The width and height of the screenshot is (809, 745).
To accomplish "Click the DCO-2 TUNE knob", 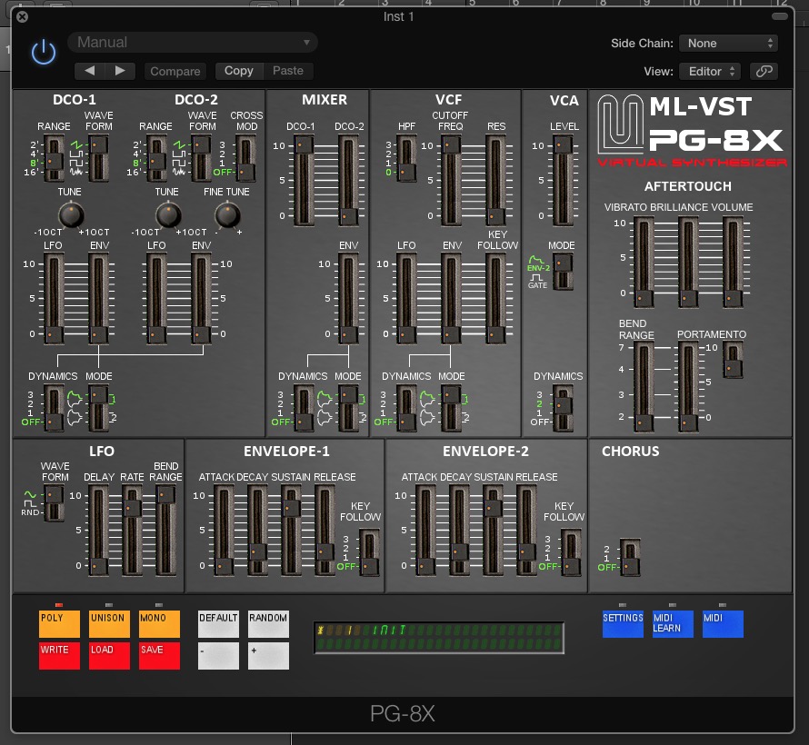I will 168,215.
